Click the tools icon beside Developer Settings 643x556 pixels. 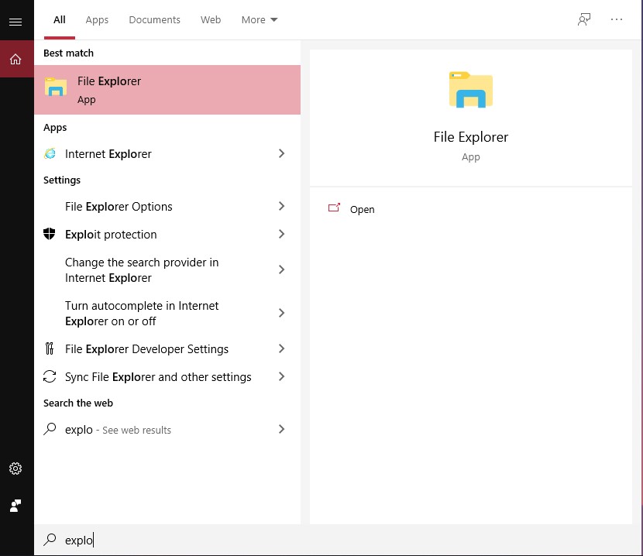click(50, 348)
